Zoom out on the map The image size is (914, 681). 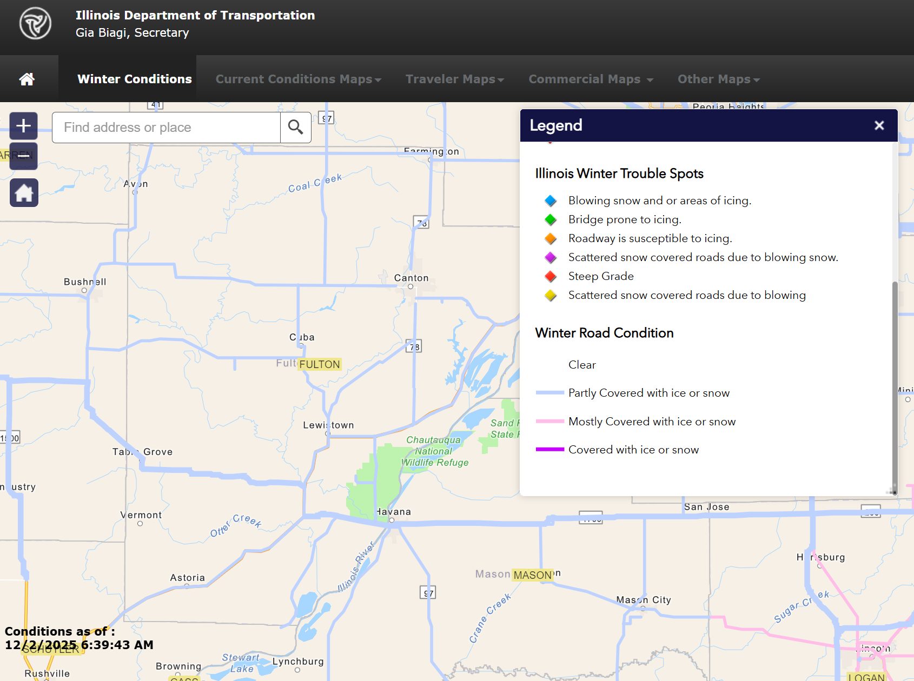pyautogui.click(x=24, y=156)
